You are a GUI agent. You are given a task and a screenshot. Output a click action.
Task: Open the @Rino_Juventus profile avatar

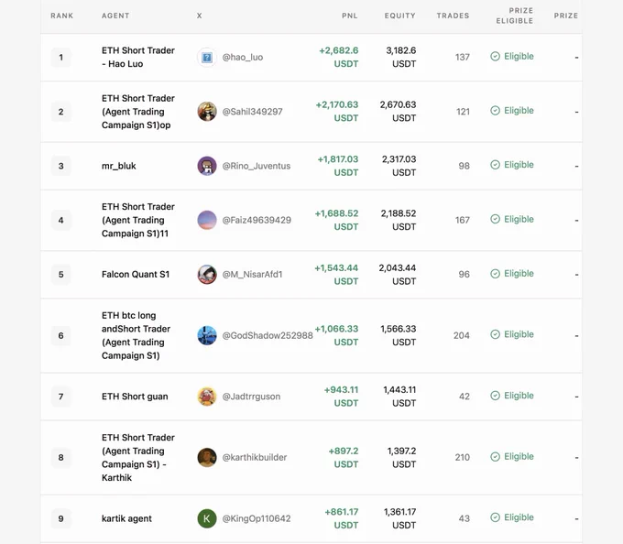click(207, 166)
